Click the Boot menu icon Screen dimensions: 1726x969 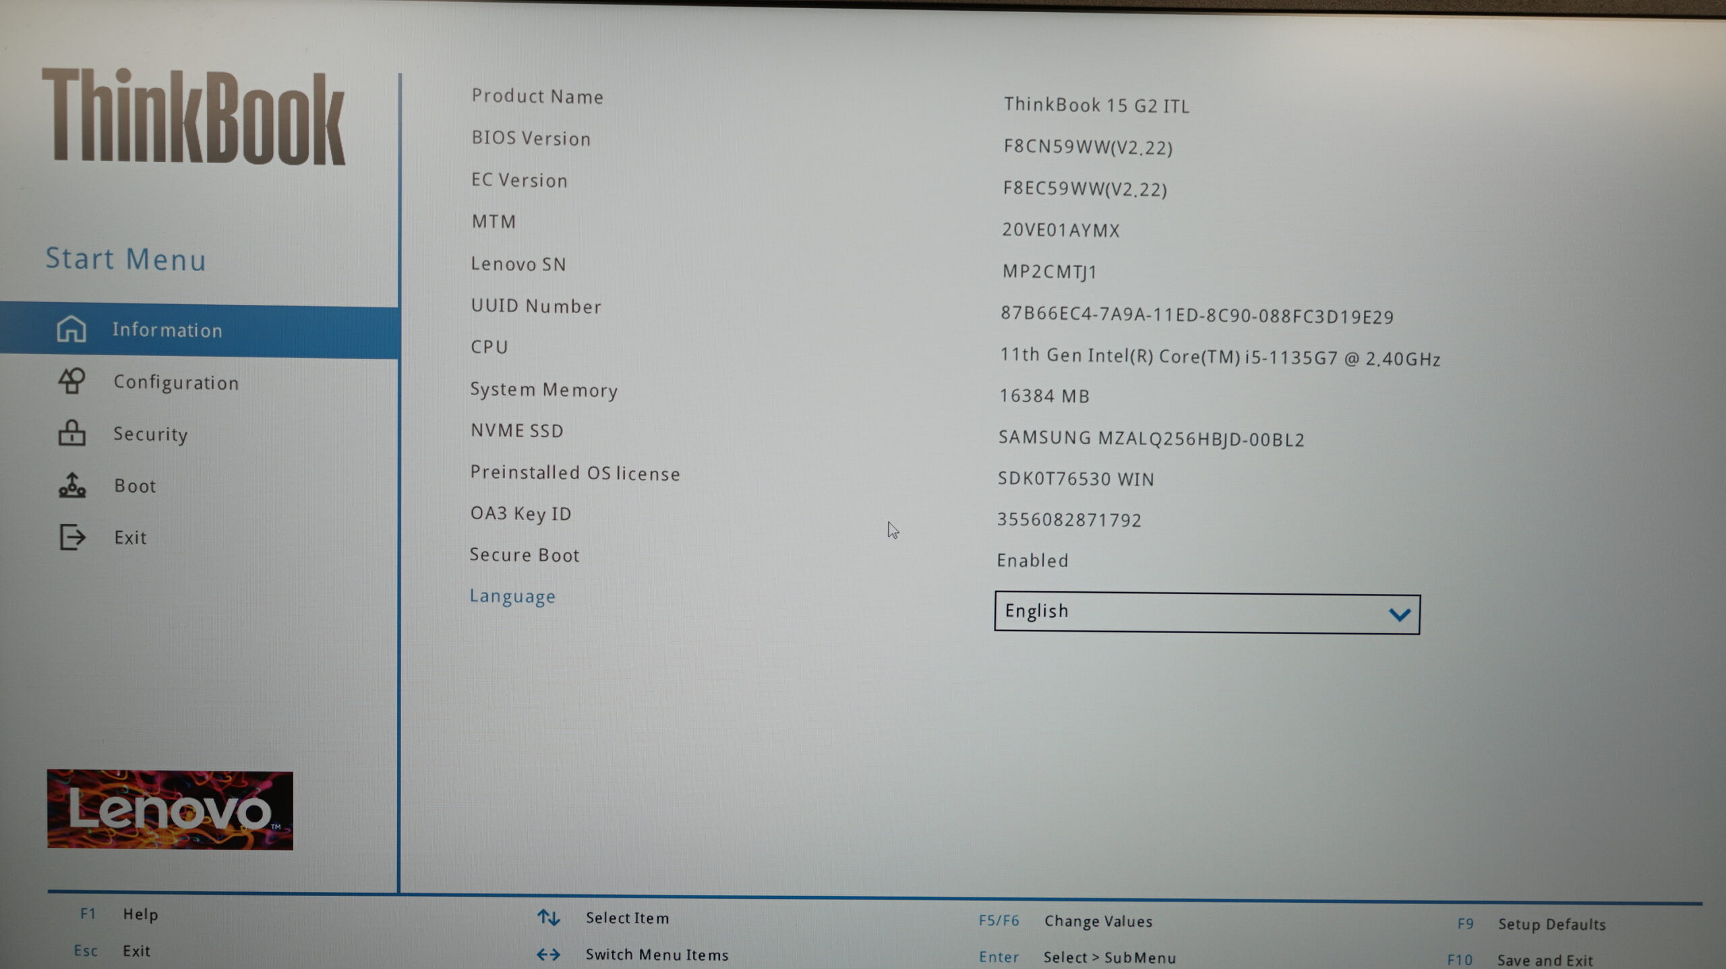[x=71, y=485]
